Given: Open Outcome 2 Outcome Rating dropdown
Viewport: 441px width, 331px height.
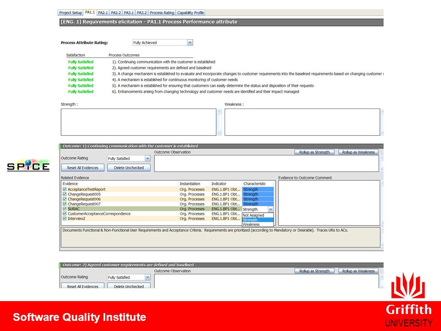Looking at the screenshot, I should click(147, 277).
